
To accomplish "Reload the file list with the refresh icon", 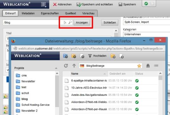I will pyautogui.click(x=66, y=65).
